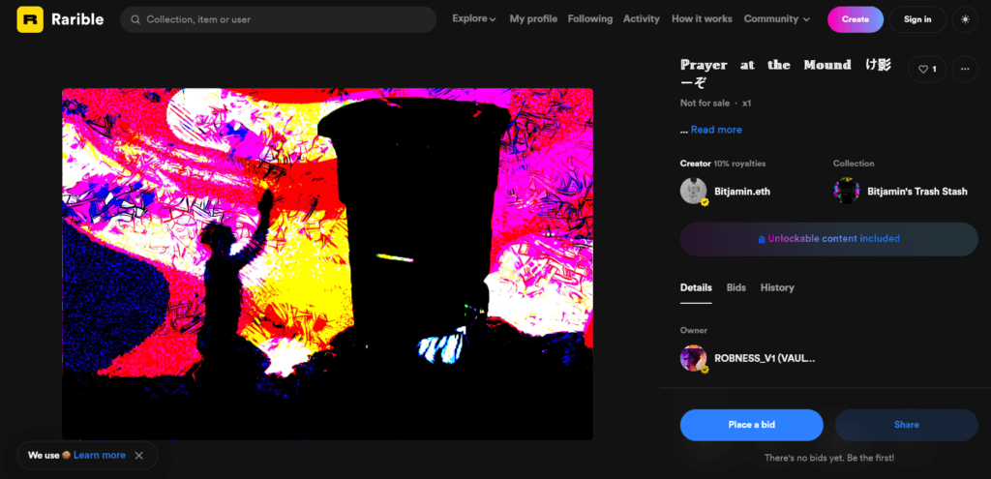
Task: Dismiss the cookie notice with X
Action: 139,456
